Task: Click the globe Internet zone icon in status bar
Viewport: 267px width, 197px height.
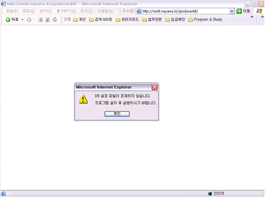Action: pos(210,193)
